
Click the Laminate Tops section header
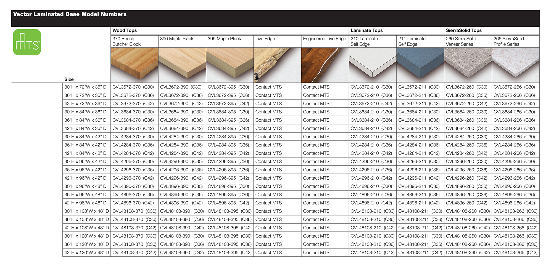367,30
